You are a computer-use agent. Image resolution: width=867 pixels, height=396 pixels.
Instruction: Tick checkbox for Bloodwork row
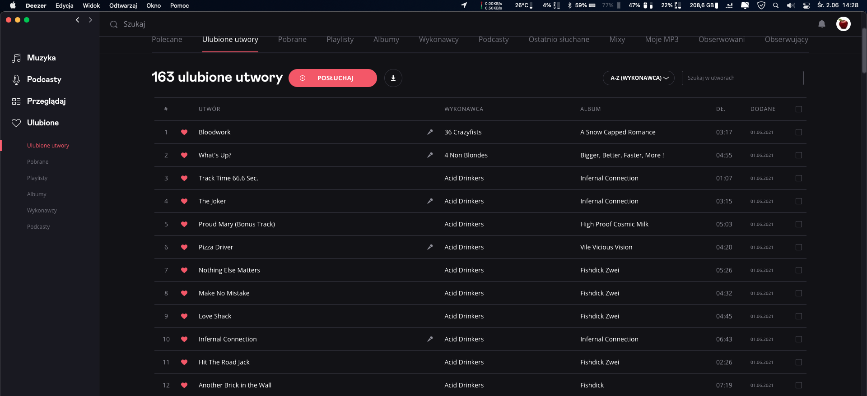(x=799, y=132)
